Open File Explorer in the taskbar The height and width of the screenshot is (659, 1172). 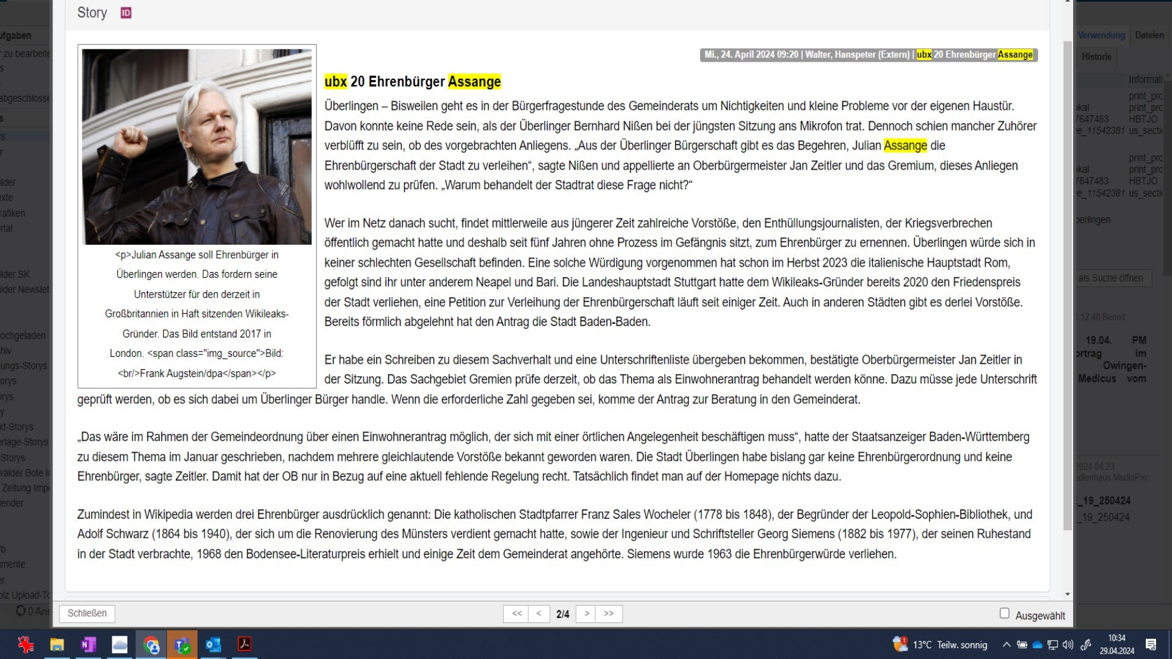click(57, 644)
